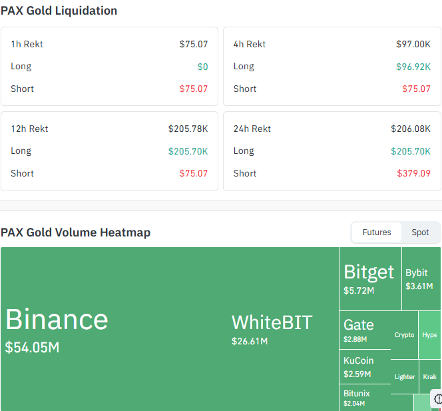This screenshot has height=411, width=442.
Task: Switch heatmap to Futures tab
Action: (x=376, y=232)
